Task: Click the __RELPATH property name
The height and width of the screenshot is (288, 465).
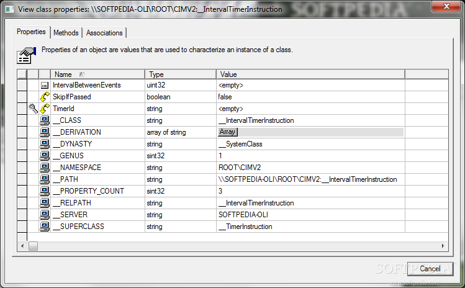Action: point(72,203)
